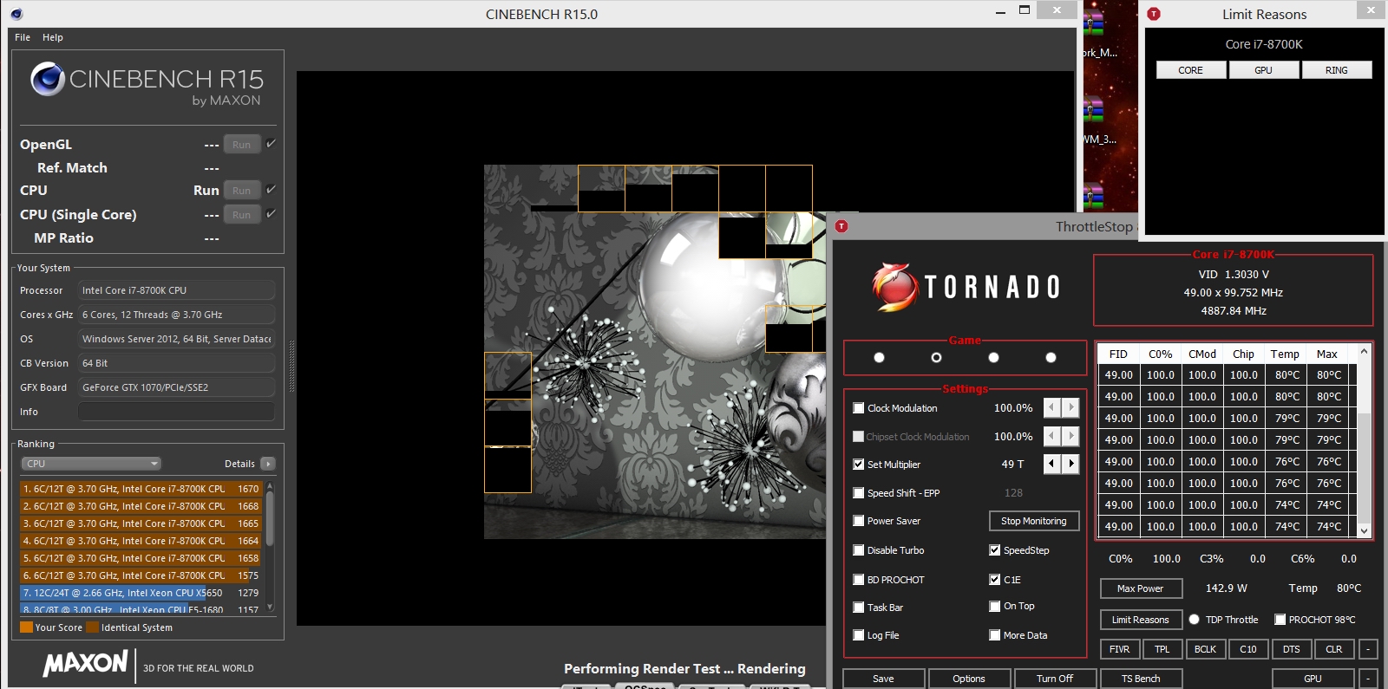
Task: Uncheck the SpeedStep checkbox
Action: pos(995,550)
